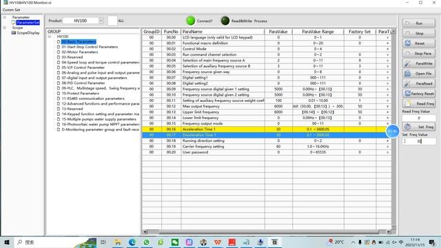Collapse the Scope tree node
Screen dimensions: 441x248
point(5,28)
